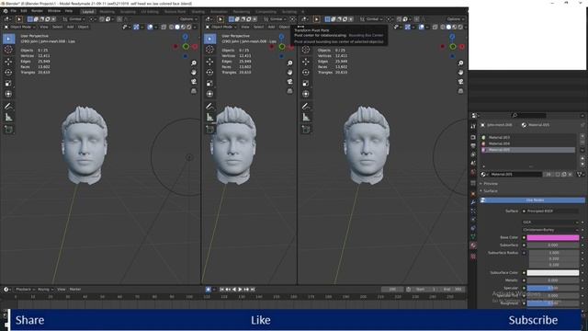Open the Texture properties tab
Viewport: 588px width, 331px height.
(473, 257)
